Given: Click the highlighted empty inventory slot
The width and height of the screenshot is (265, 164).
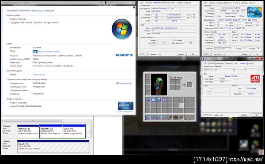Looking at the screenshot, I should 181,105.
